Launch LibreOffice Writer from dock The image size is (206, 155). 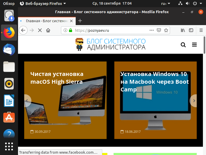pyautogui.click(x=9, y=101)
